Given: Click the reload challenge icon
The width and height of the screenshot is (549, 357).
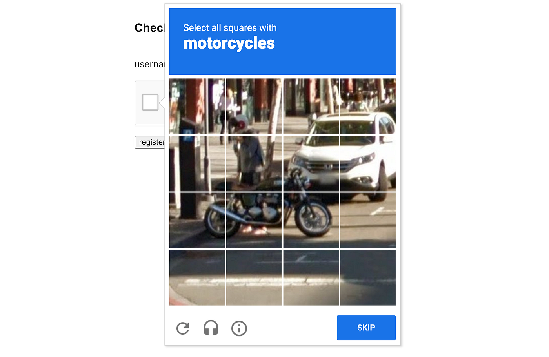Looking at the screenshot, I should pyautogui.click(x=183, y=328).
